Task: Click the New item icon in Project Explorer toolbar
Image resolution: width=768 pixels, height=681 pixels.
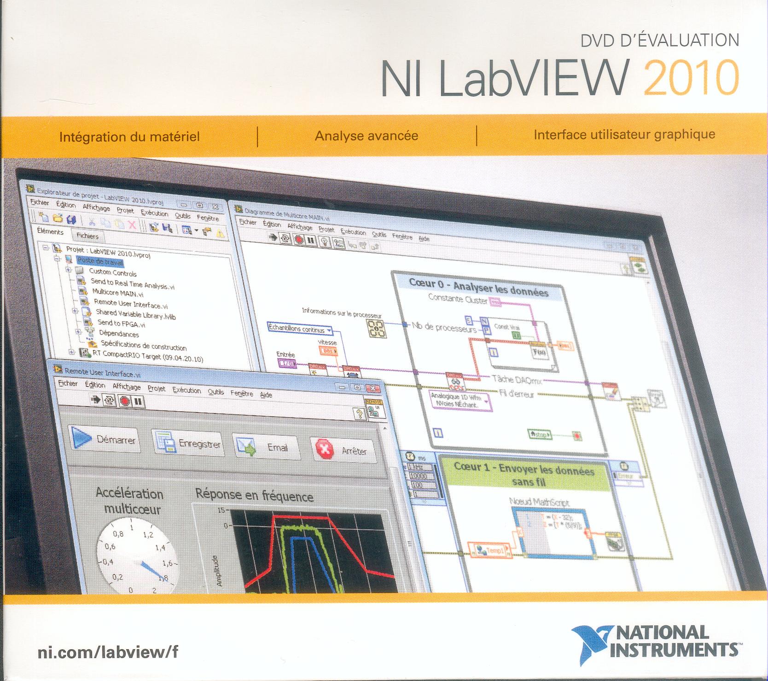Action: pyautogui.click(x=43, y=217)
